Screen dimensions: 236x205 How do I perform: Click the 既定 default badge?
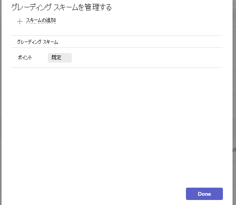click(x=60, y=57)
